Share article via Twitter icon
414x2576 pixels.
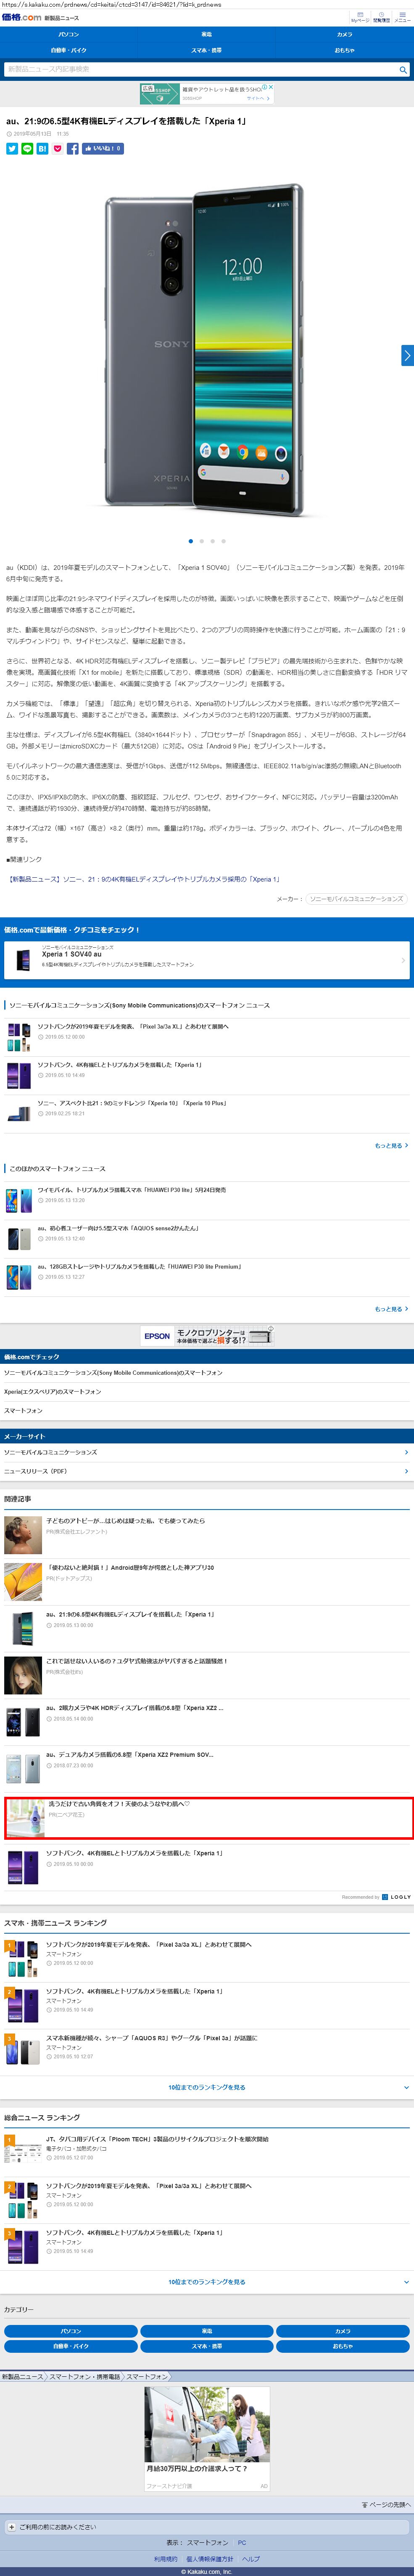pyautogui.click(x=12, y=148)
